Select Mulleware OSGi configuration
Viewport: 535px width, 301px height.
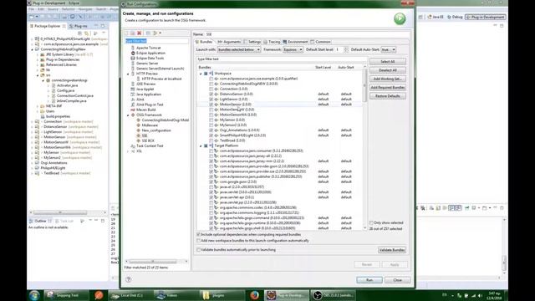tap(150, 125)
